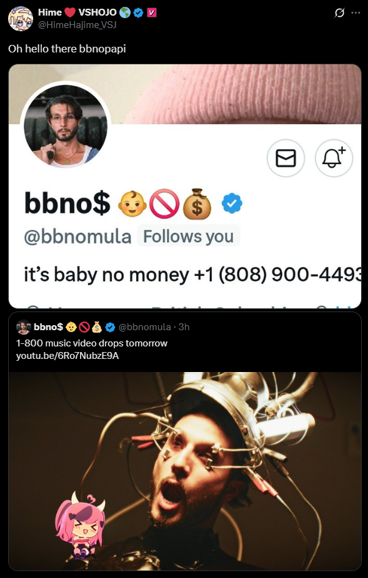Viewport: 368px width, 578px height.
Task: Open the youtu.be/6Ro7NubzE9A link
Action: coord(67,356)
